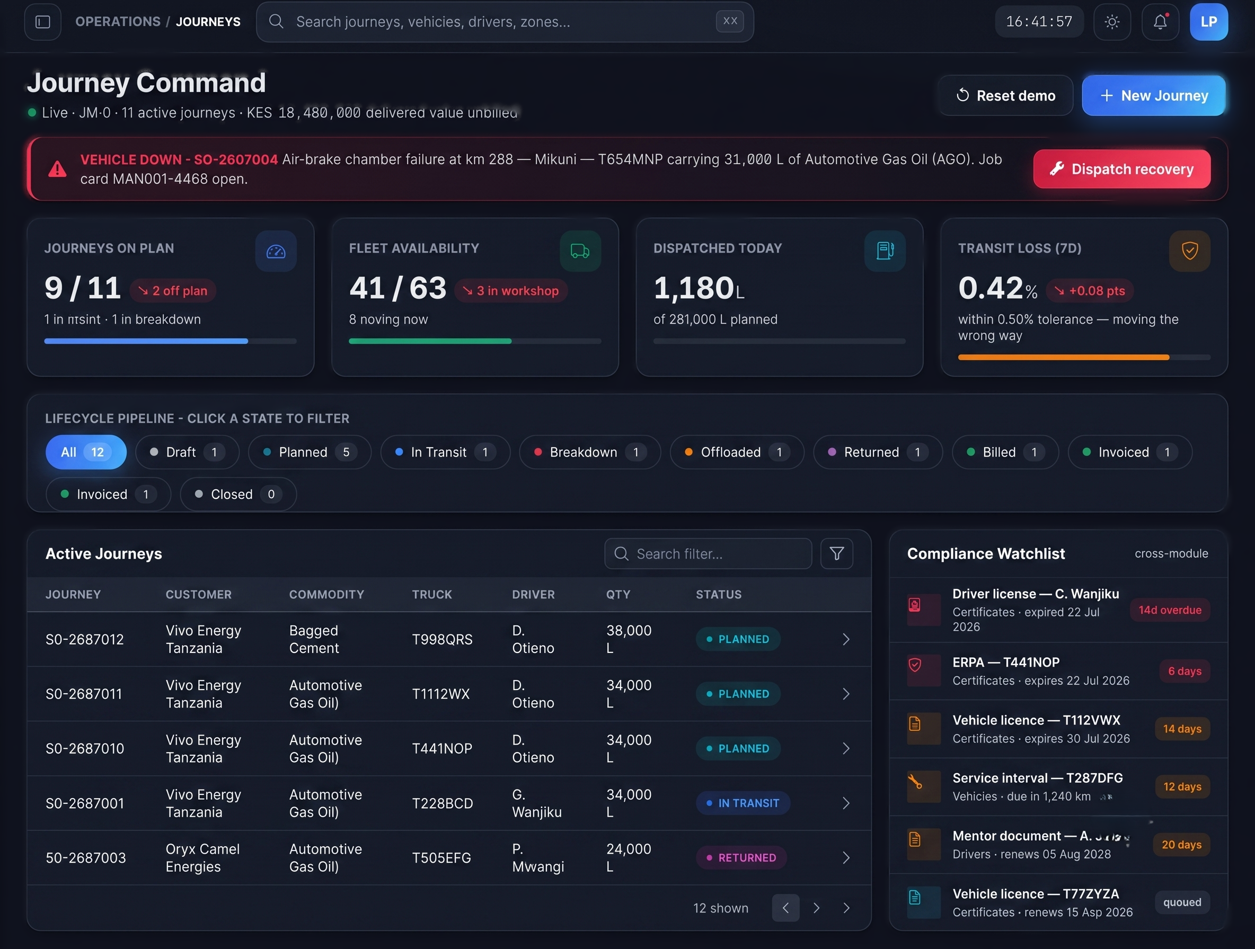The width and height of the screenshot is (1255, 949).
Task: Expand journey S0-2687012 row chevron
Action: tap(845, 639)
